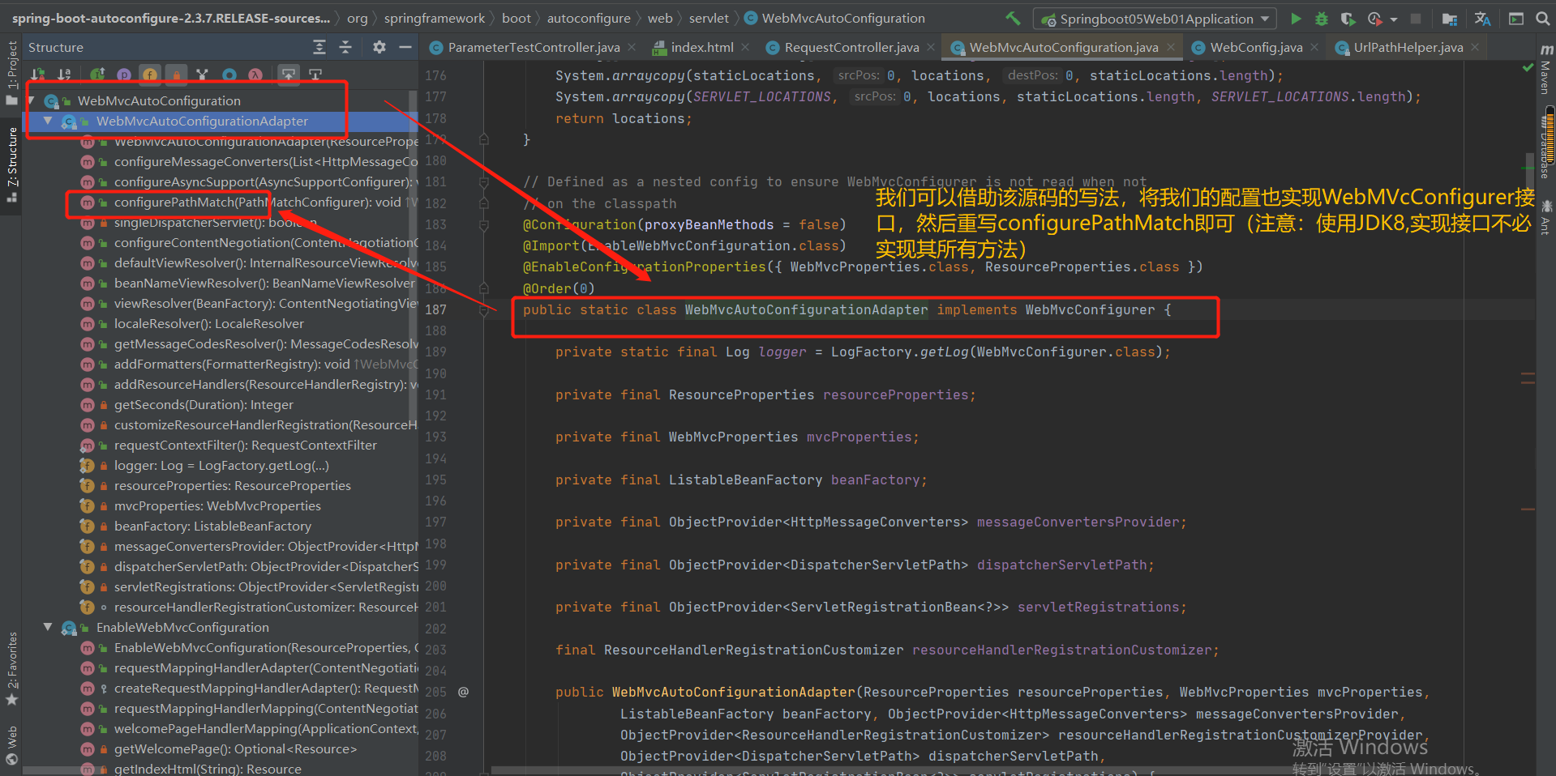Open the Database tool window
Image resolution: width=1556 pixels, height=776 pixels.
[x=1546, y=146]
